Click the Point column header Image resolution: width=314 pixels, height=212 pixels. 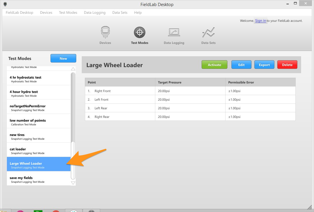click(120, 82)
